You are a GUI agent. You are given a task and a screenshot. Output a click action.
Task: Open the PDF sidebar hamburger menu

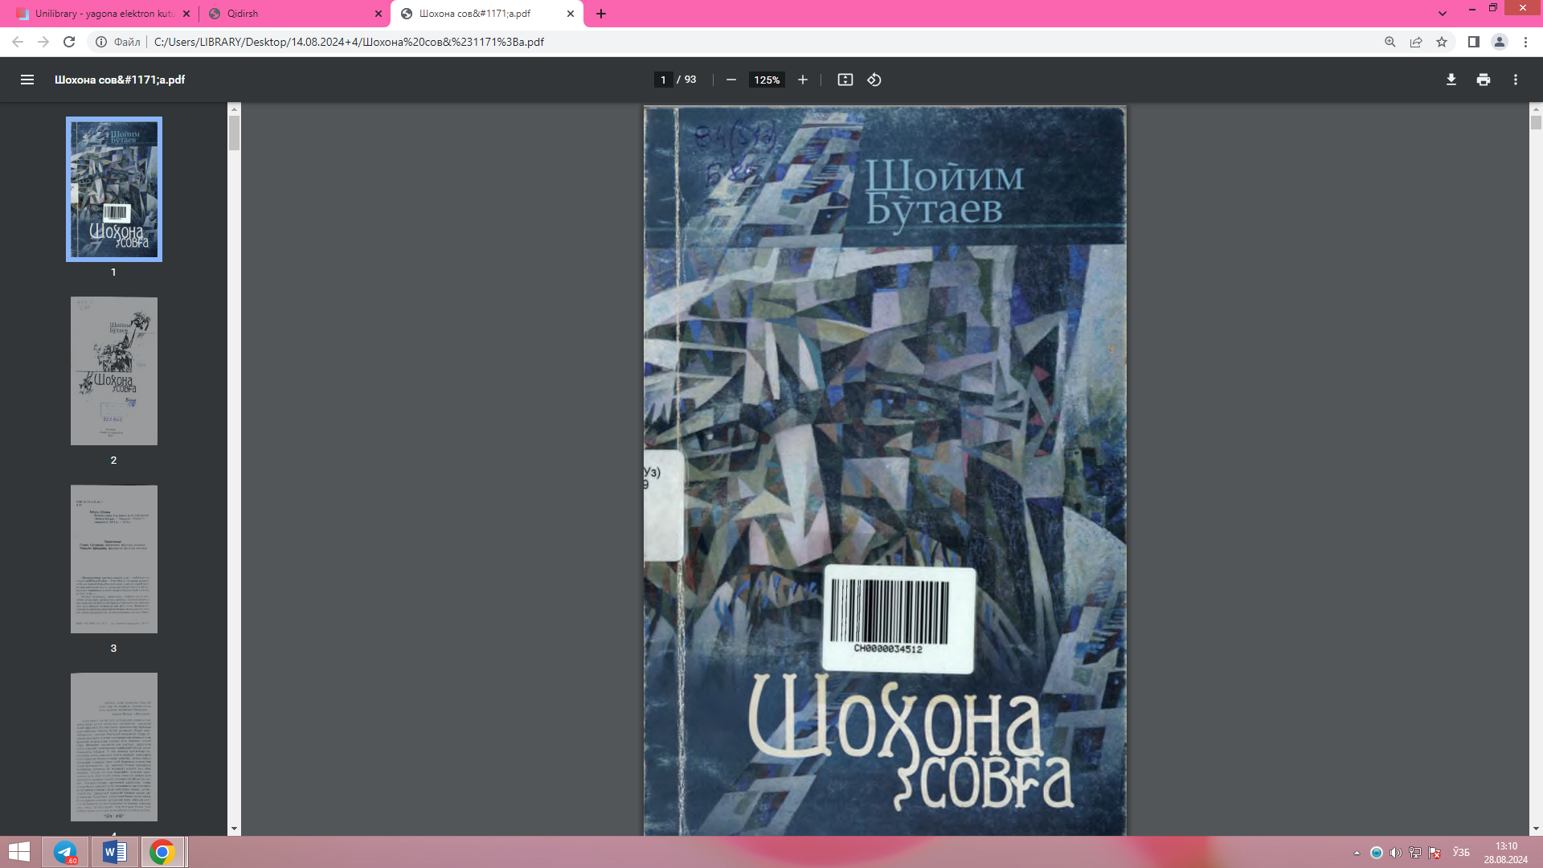[27, 80]
